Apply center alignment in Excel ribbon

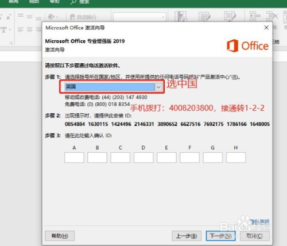(x=29, y=29)
